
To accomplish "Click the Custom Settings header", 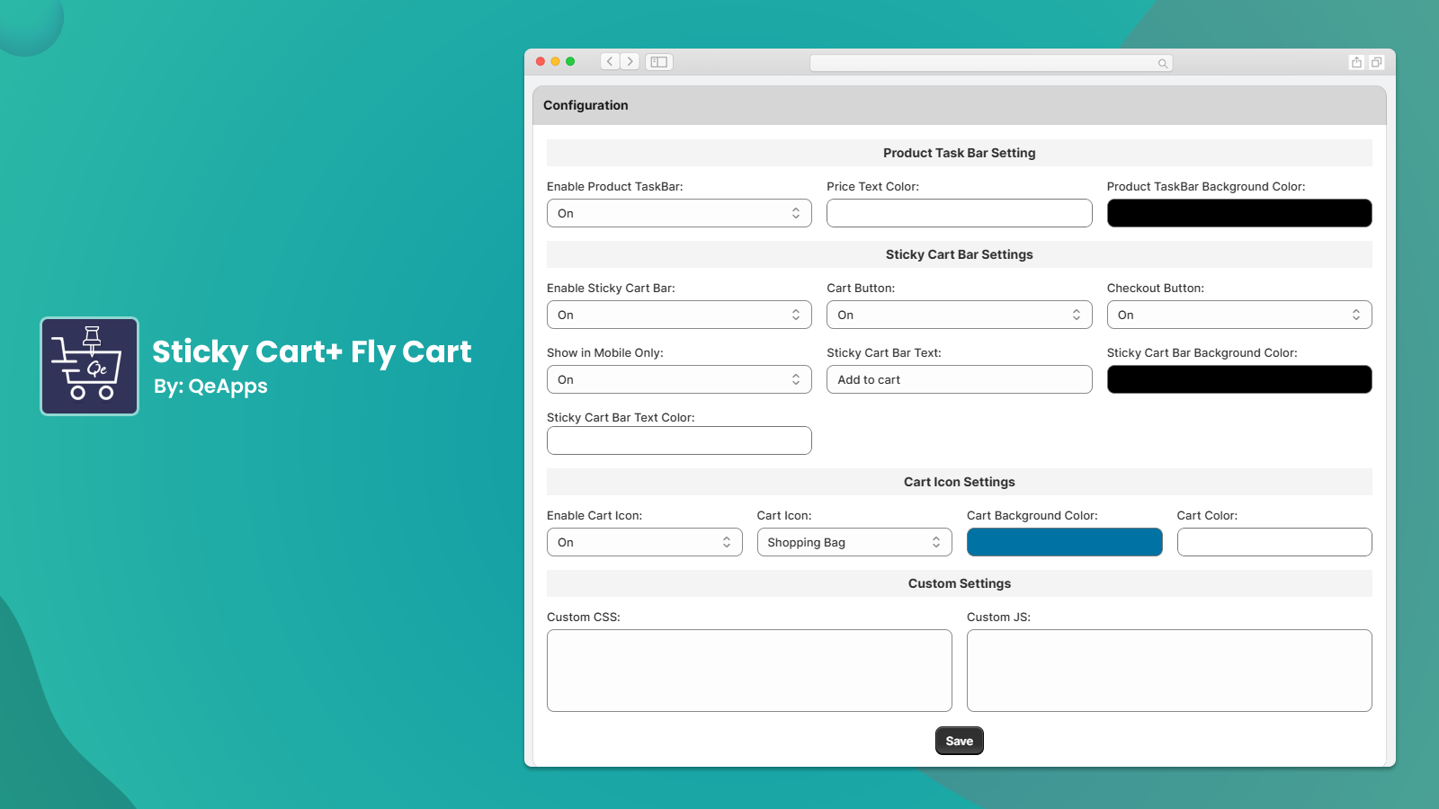I will (x=960, y=583).
